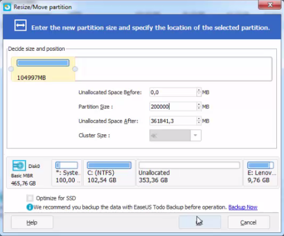The height and width of the screenshot is (236, 284).
Task: Click the Partition Size input field
Action: [173, 106]
